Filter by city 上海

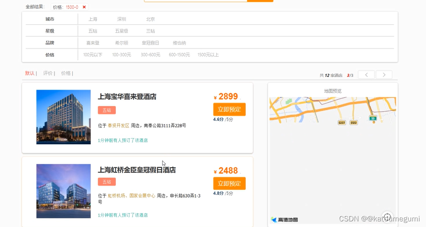tap(93, 19)
